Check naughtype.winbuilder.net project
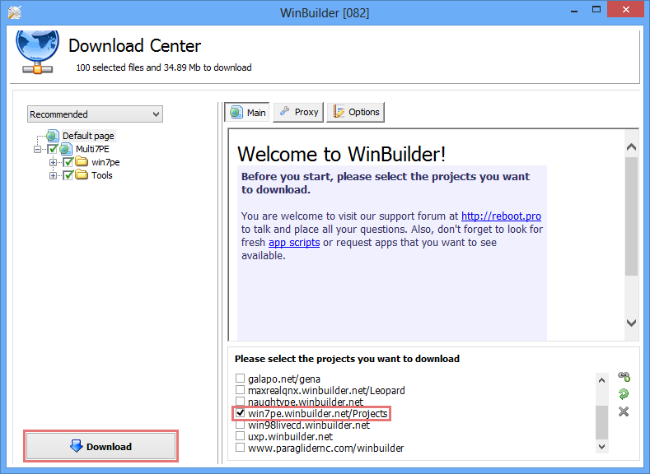The image size is (650, 474). tap(240, 402)
